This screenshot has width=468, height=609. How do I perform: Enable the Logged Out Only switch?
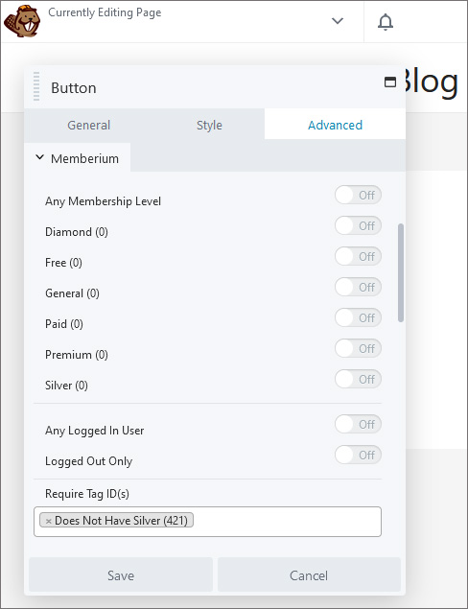pos(358,455)
